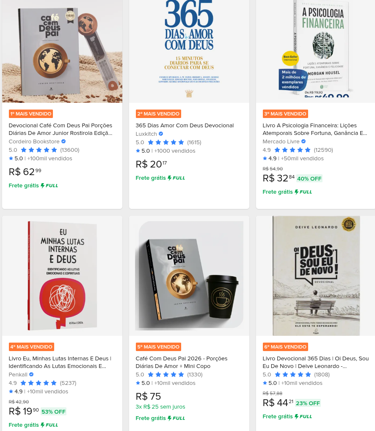Open Devocional Café Com Deus Pai title link
375x431 pixels.
pos(61,129)
